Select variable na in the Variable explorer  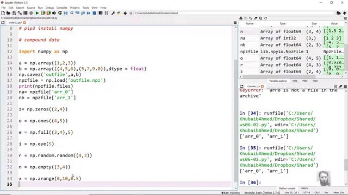[x=292, y=38]
